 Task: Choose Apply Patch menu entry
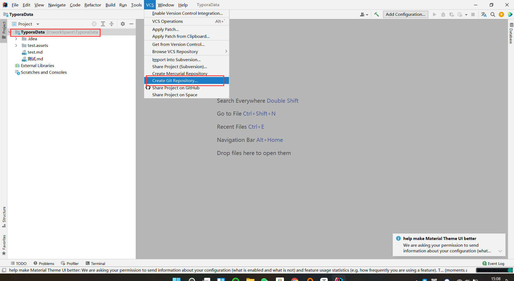(187, 29)
